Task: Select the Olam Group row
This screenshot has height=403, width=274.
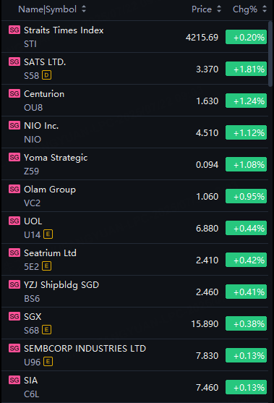Action: (x=134, y=196)
